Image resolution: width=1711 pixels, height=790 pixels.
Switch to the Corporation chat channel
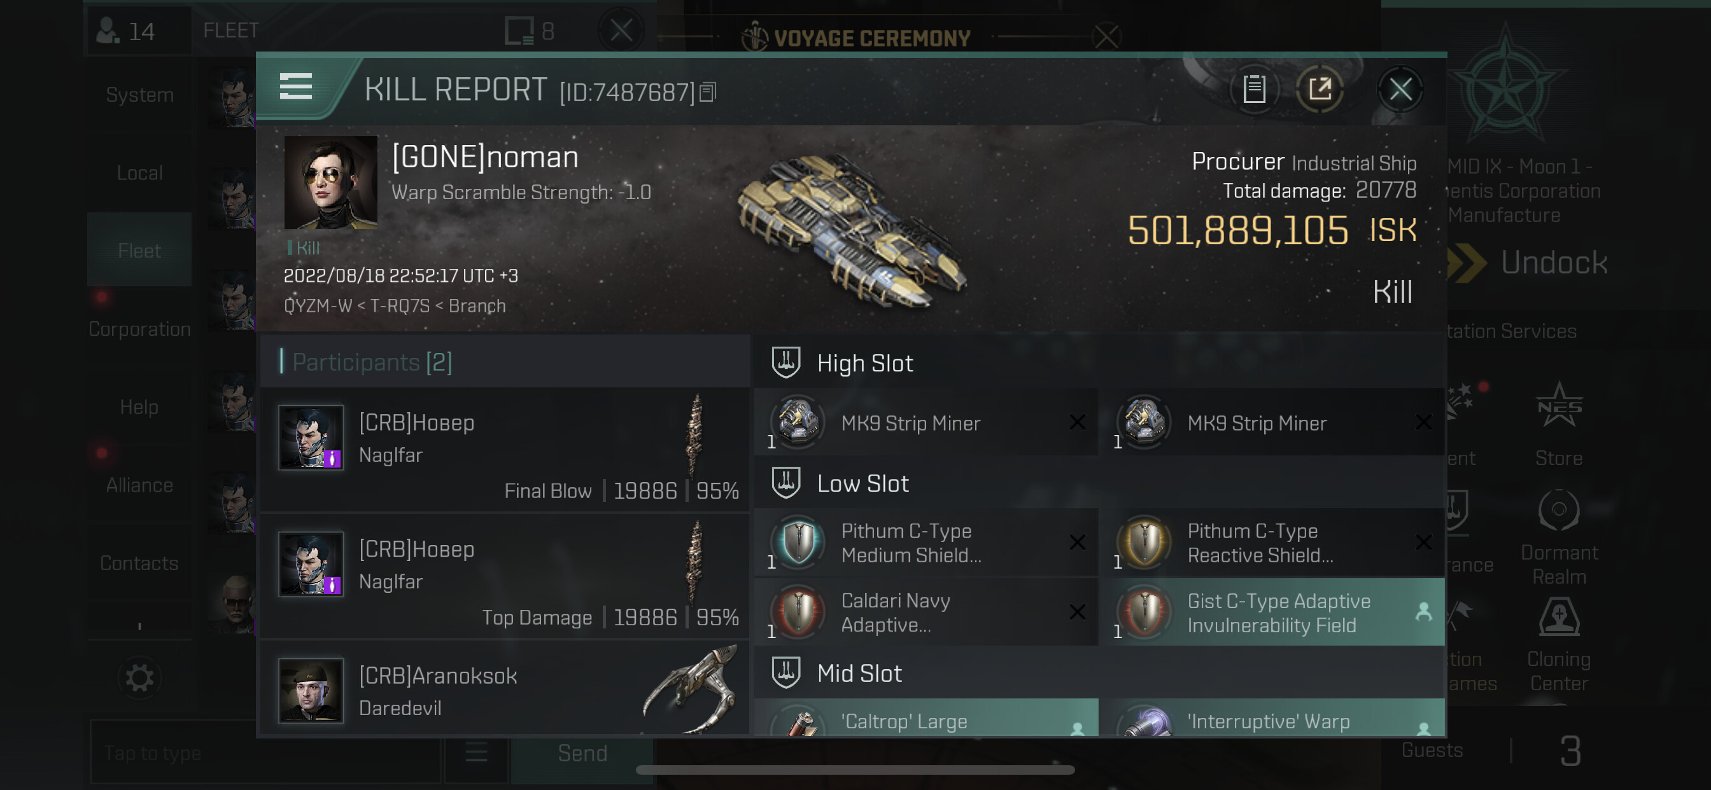139,329
